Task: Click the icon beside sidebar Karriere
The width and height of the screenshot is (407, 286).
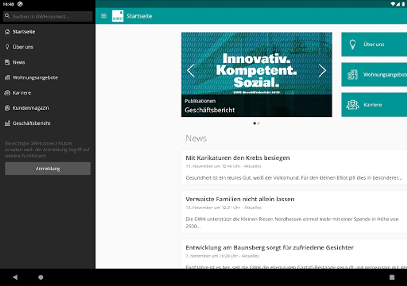Action: 7,92
